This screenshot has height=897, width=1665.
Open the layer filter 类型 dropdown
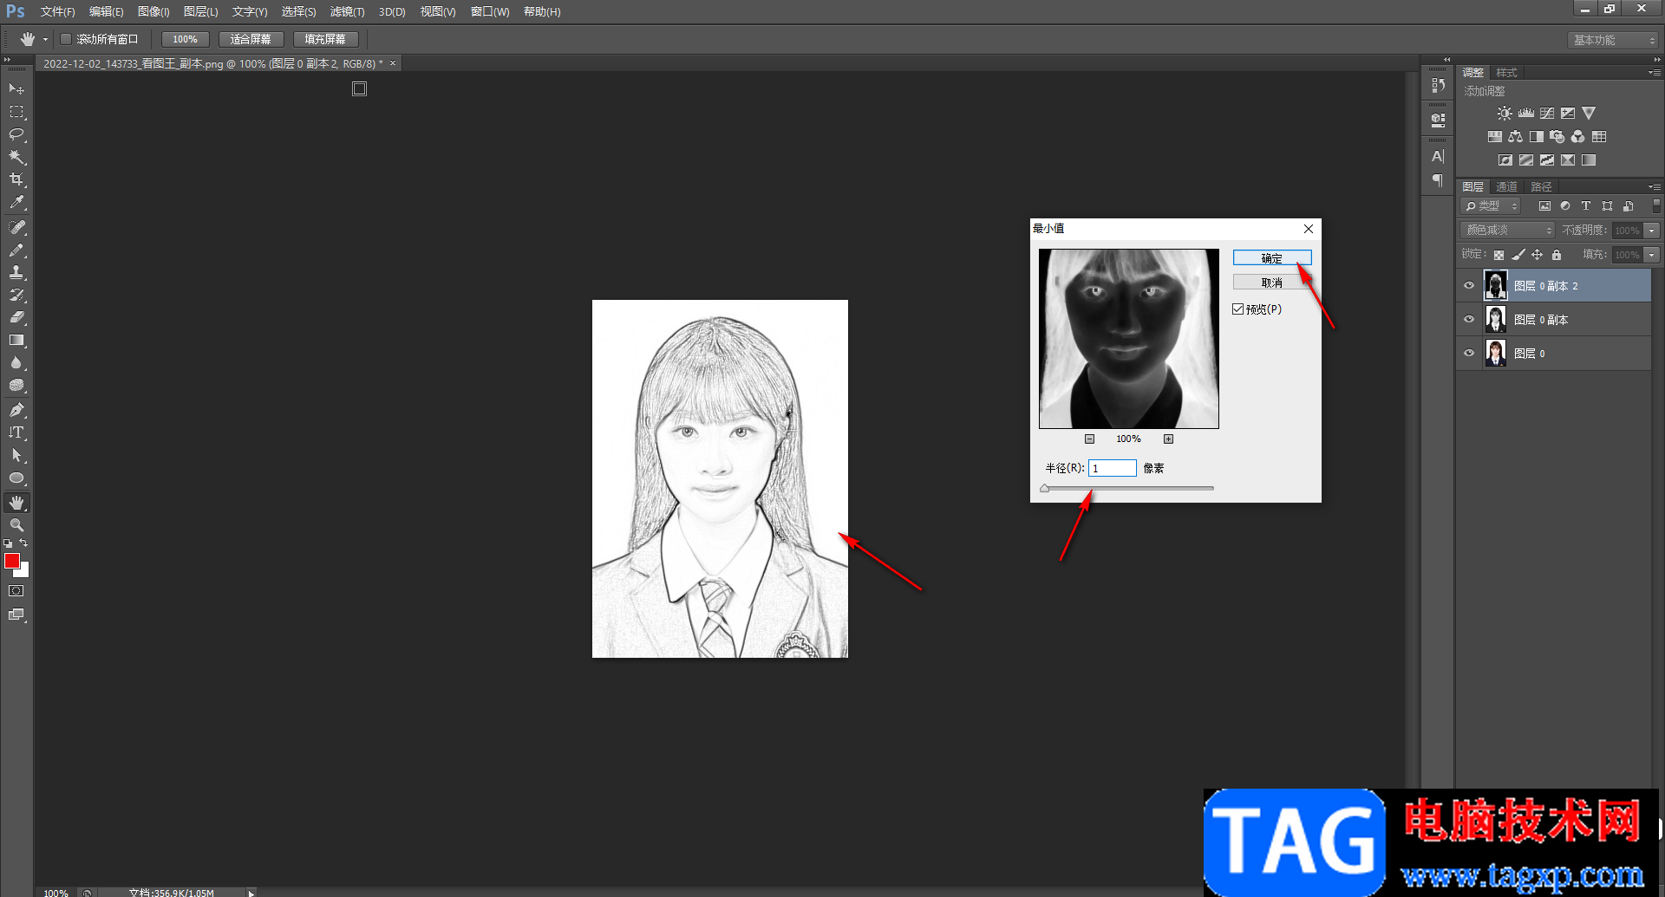point(1492,206)
